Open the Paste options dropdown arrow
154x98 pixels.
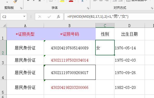coord(7,2)
